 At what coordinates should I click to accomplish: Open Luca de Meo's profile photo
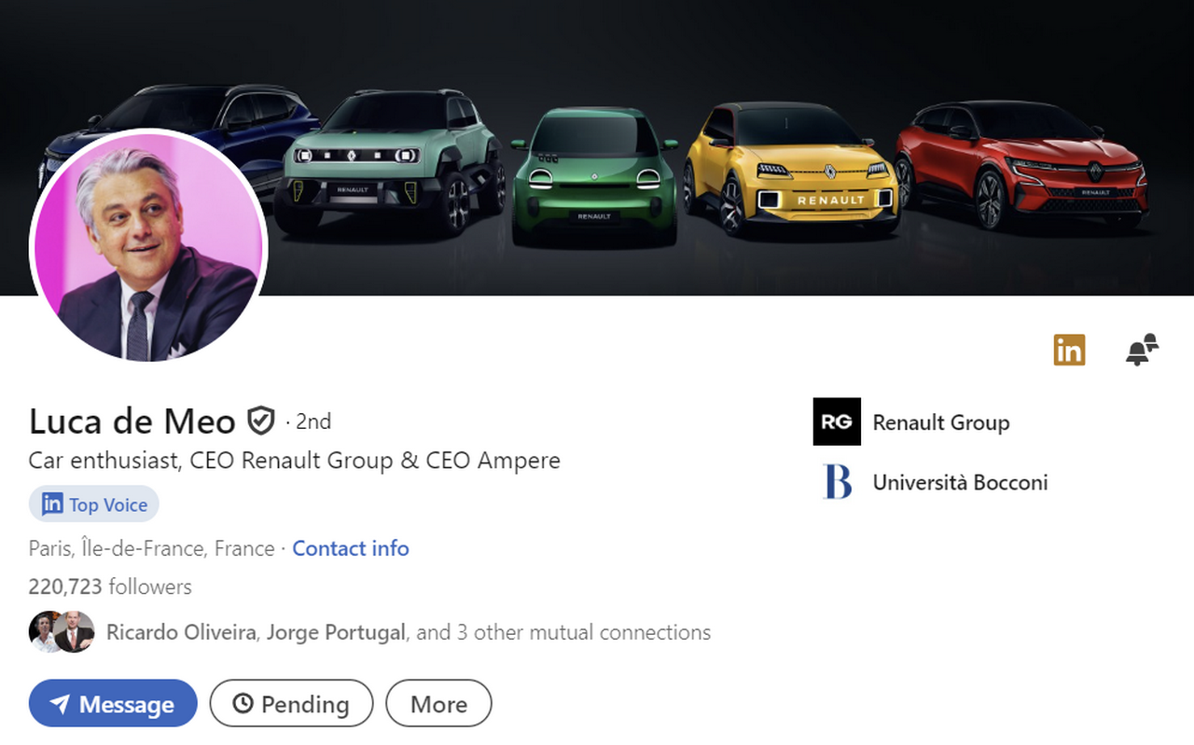149,246
